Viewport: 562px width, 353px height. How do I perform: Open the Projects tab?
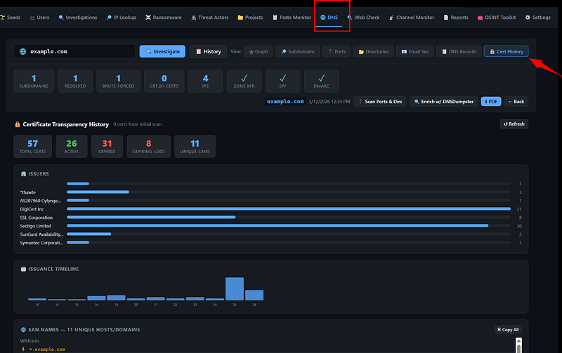click(x=250, y=17)
